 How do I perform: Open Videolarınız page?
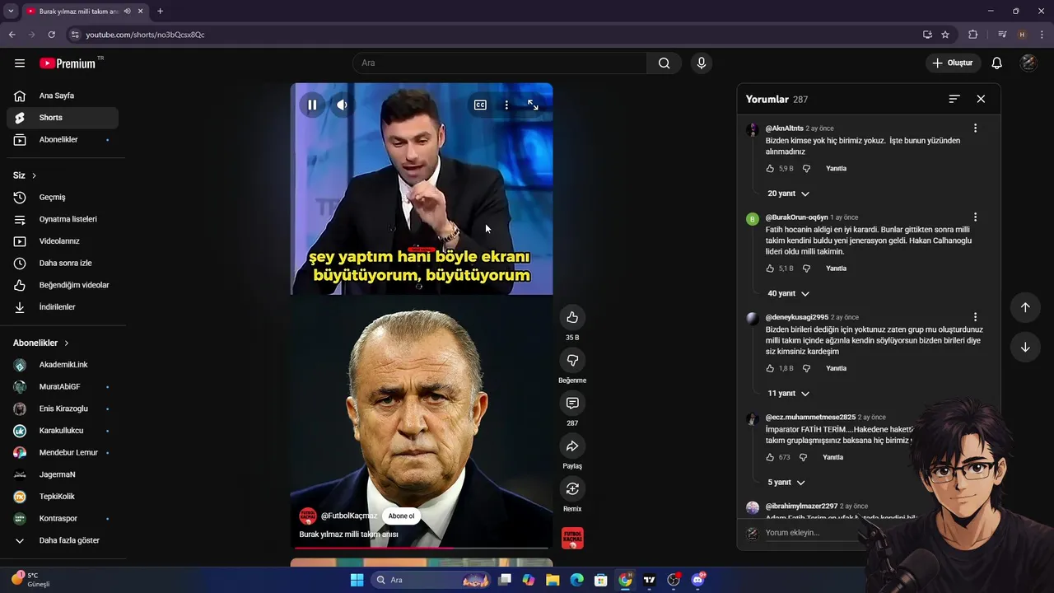click(x=63, y=241)
